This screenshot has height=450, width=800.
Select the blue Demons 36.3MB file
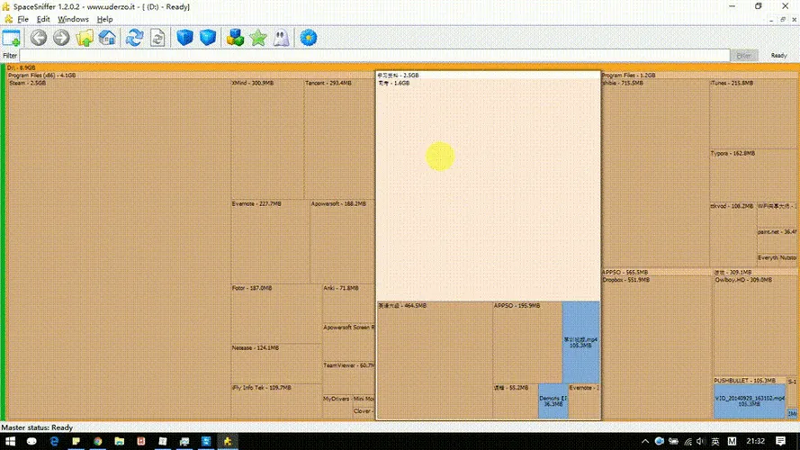click(x=553, y=401)
